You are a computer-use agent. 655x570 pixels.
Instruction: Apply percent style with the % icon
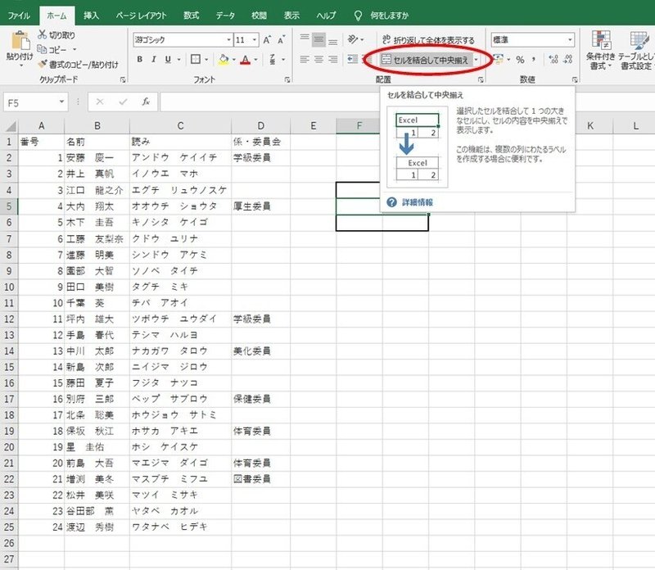[520, 59]
